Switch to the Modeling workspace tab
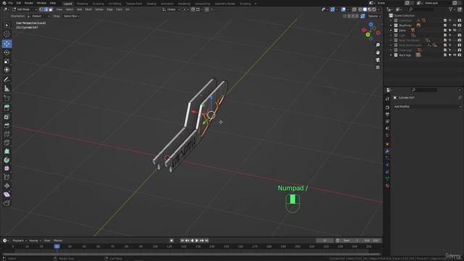Image resolution: width=464 pixels, height=261 pixels. 82,4
